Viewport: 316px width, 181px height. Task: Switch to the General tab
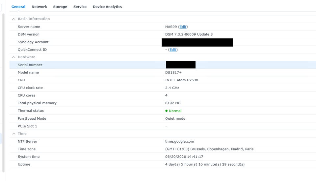18,7
